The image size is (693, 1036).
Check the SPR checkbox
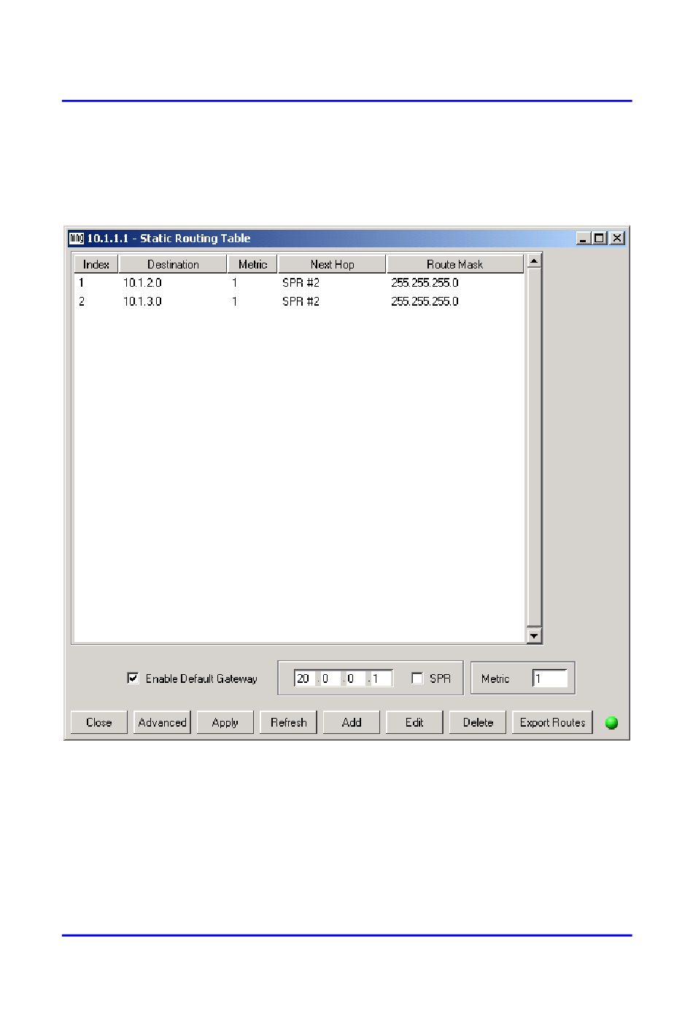(x=417, y=679)
